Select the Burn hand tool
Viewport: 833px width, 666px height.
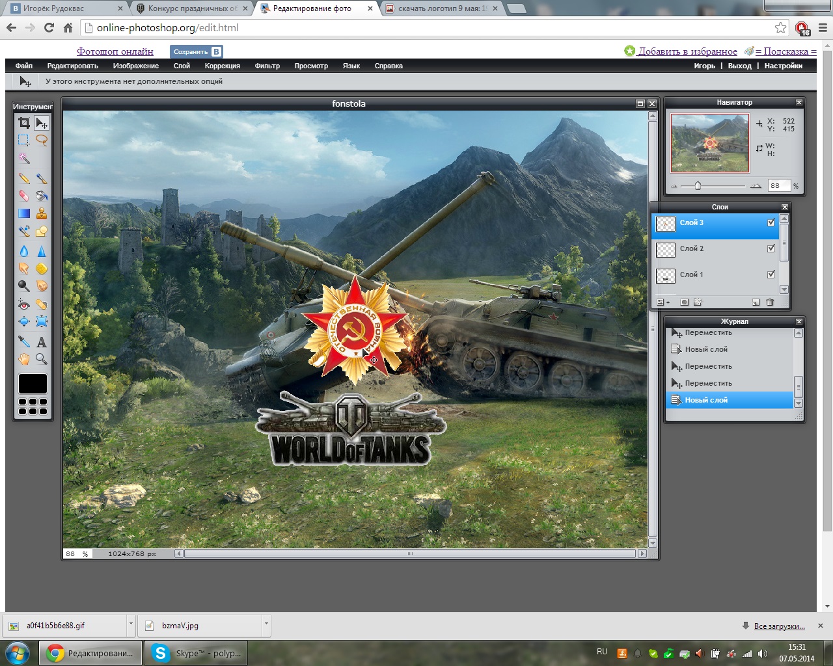(x=42, y=286)
